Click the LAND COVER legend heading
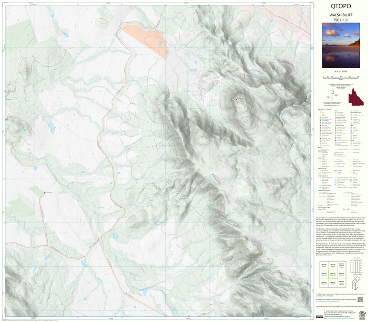The width and height of the screenshot is (368, 322). point(322,168)
